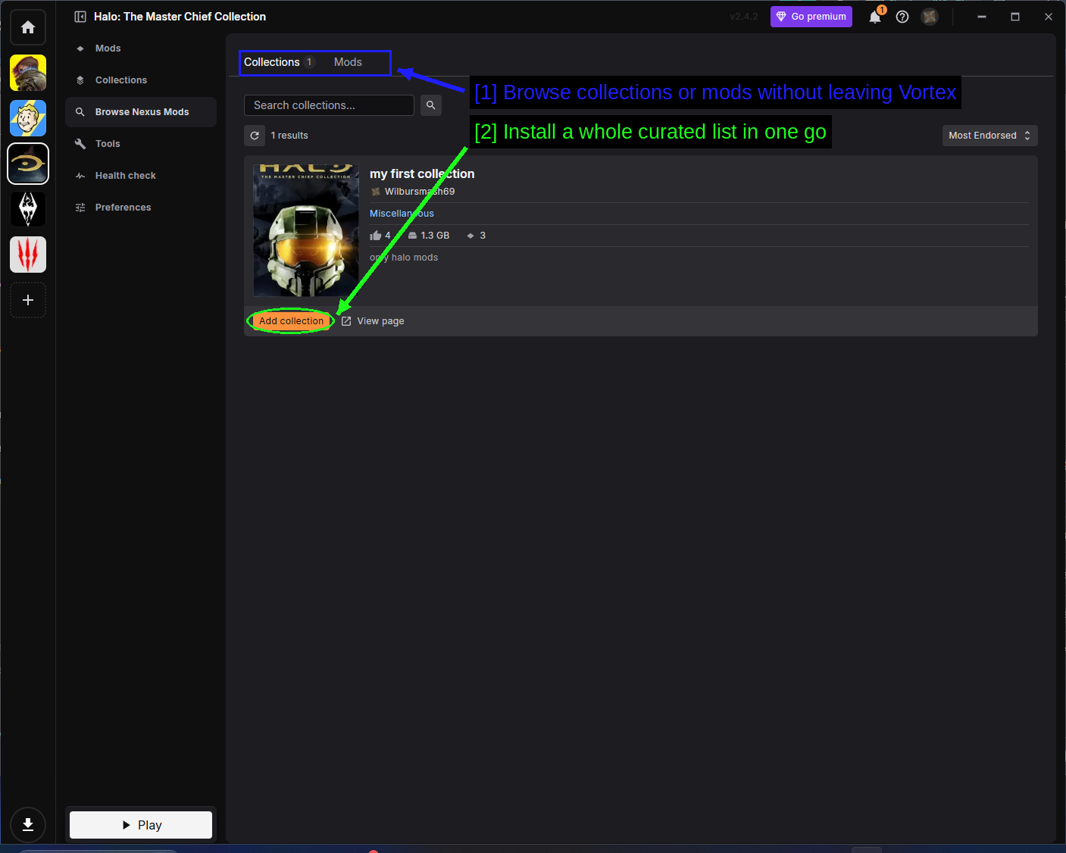Screen dimensions: 1066x853
Task: Open the downloads icon at sidebar bottom
Action: 28,825
